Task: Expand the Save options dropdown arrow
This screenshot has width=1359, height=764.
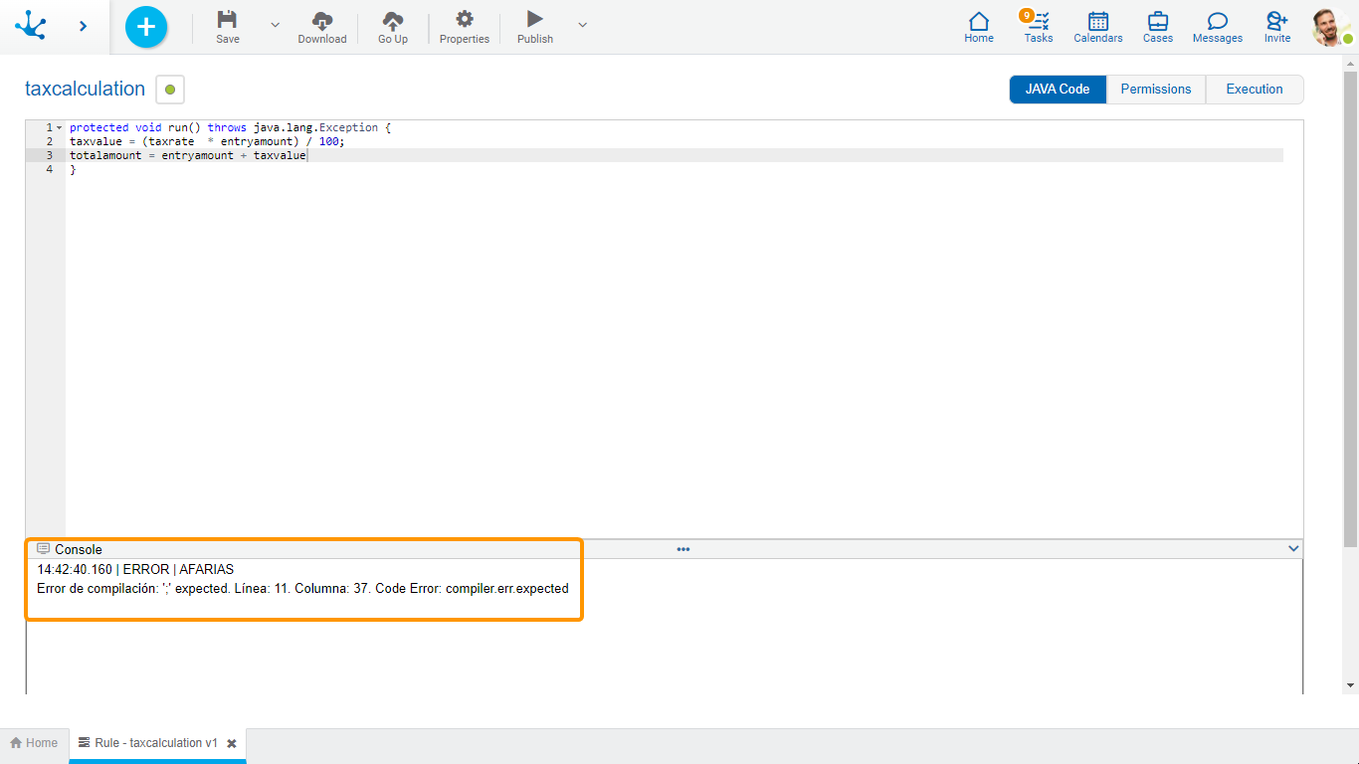Action: pos(276,25)
